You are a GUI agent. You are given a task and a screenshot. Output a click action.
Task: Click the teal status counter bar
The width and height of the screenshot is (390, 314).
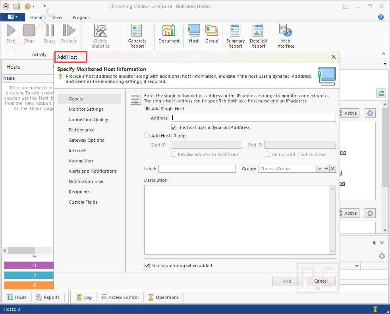[x=29, y=275]
